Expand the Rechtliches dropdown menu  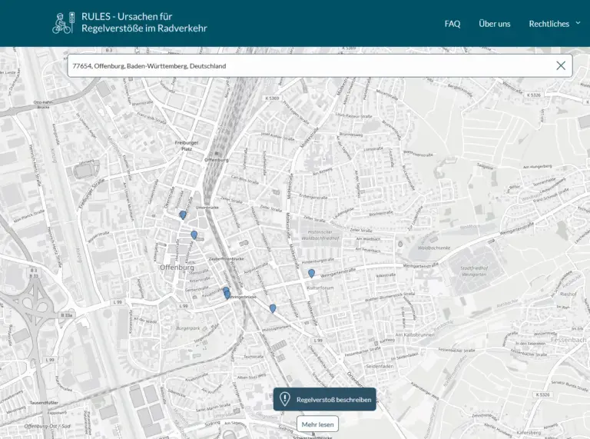click(549, 24)
